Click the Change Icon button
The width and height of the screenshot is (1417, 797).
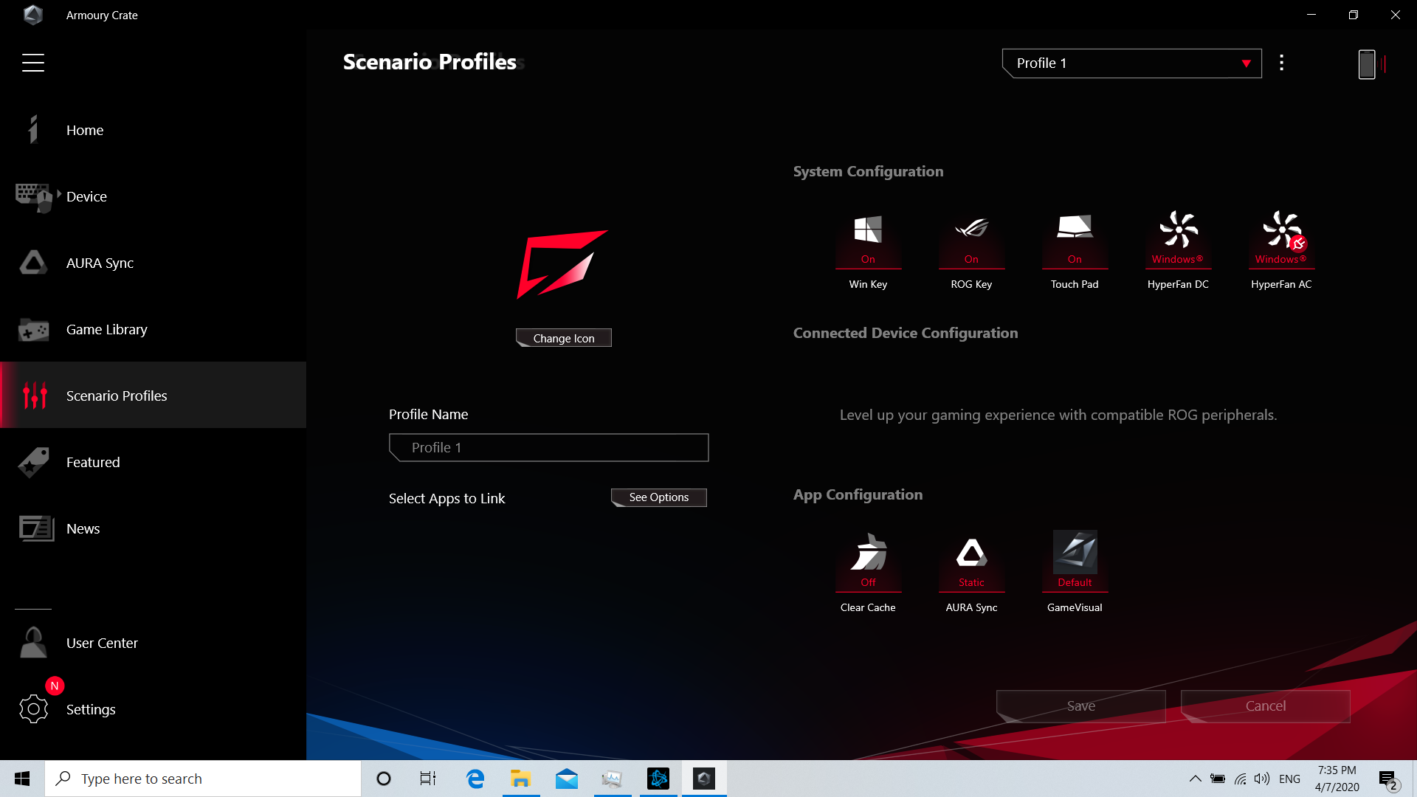click(x=564, y=338)
